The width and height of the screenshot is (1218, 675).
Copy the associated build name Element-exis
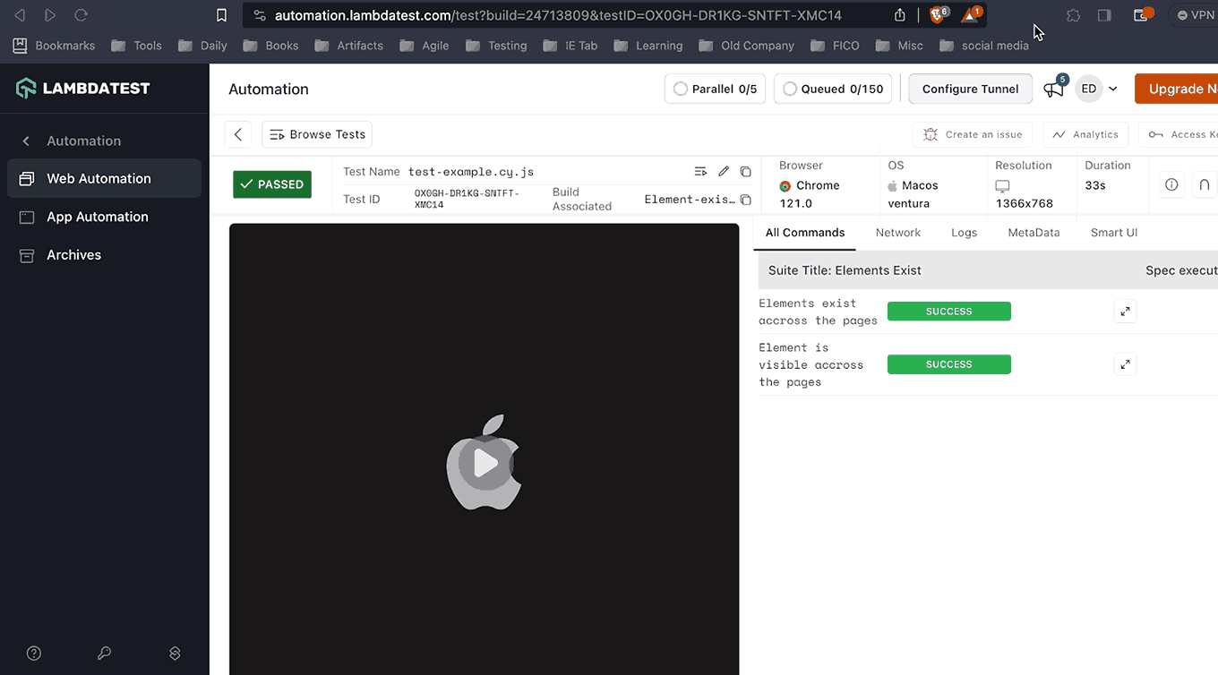[x=746, y=200]
